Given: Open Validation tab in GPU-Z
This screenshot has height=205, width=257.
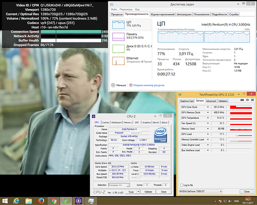Looking at the screenshot, I should point(223,101).
